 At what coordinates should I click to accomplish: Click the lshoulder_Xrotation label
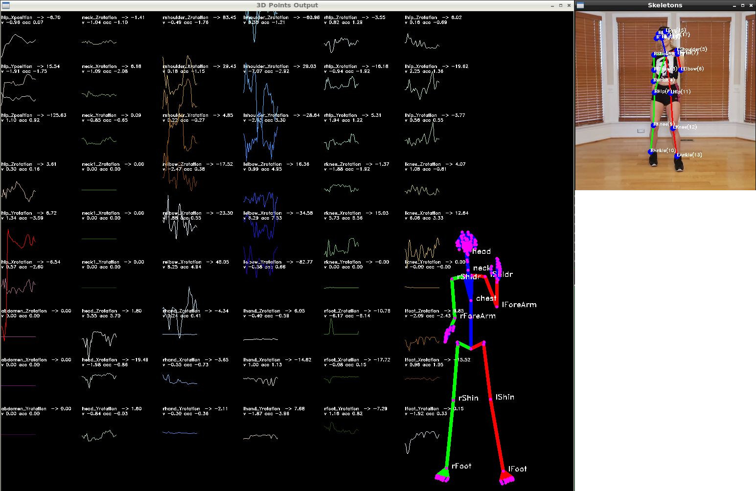click(266, 66)
